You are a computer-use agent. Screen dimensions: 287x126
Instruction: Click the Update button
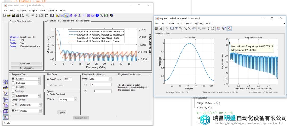62,112
